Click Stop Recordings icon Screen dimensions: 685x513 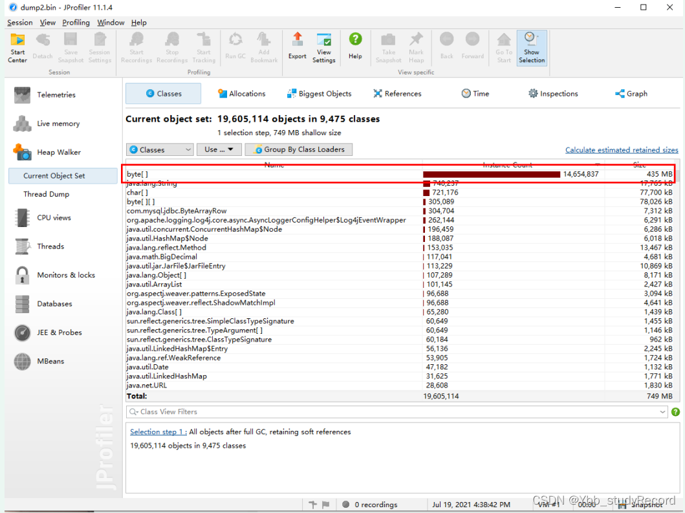[172, 48]
